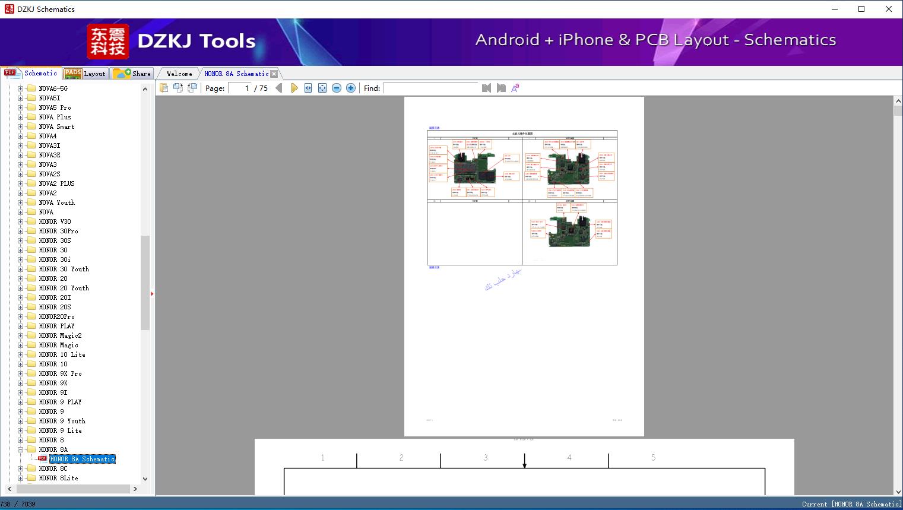Image resolution: width=903 pixels, height=510 pixels.
Task: Click tree horizontal scrollbar right arrow
Action: (135, 489)
